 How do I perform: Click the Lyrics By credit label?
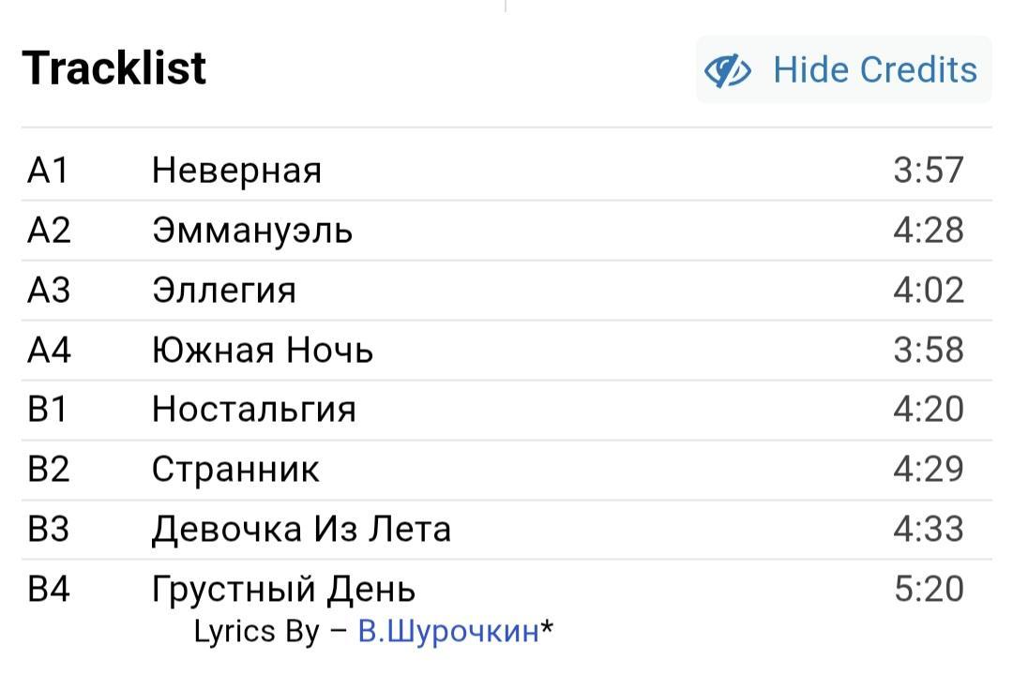256,633
